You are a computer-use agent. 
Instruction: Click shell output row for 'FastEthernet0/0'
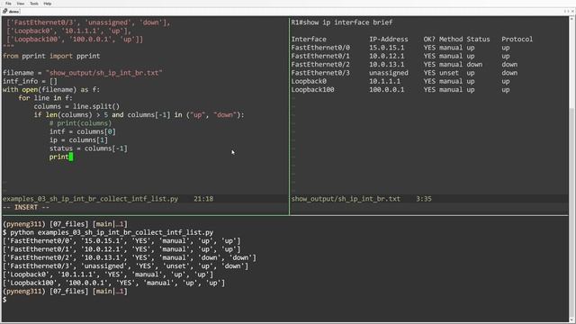coord(121,241)
